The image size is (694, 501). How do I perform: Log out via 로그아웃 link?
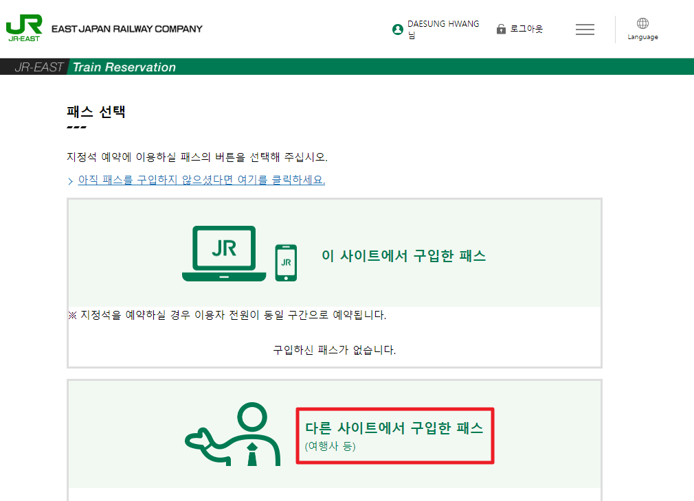[526, 30]
